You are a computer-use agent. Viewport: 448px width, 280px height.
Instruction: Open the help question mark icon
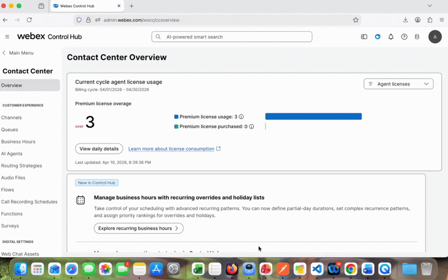click(404, 37)
